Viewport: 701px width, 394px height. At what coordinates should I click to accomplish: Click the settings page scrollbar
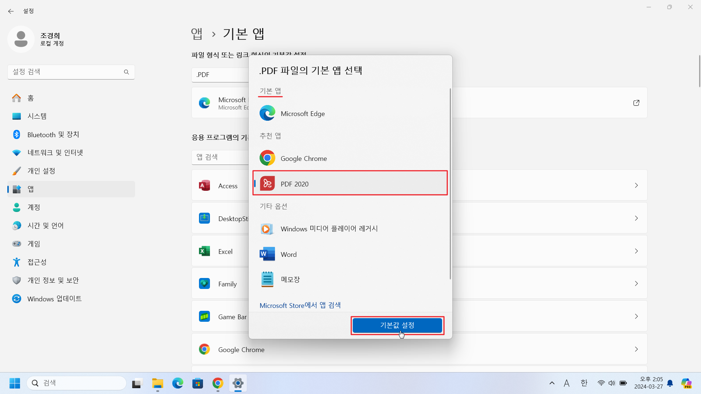tap(699, 71)
